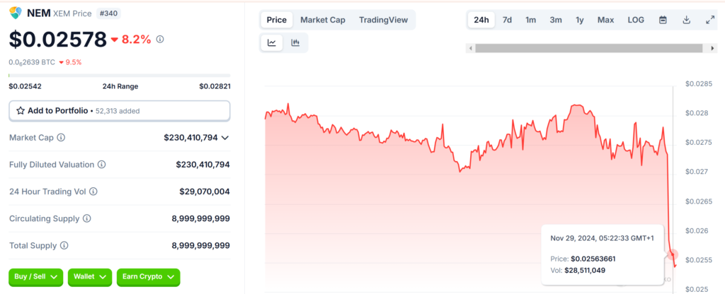Click the info icon beside 8.2% change
The image size is (725, 294).
pyautogui.click(x=160, y=39)
